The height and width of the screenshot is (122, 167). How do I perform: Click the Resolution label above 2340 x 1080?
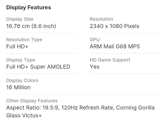pos(101,19)
